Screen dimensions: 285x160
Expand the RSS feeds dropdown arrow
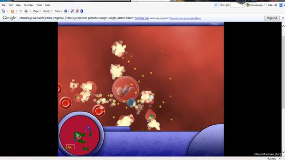click(x=16, y=11)
